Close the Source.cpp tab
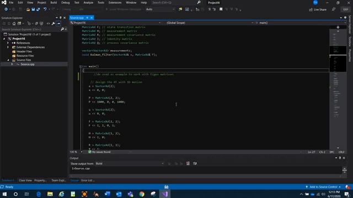 tap(92, 18)
